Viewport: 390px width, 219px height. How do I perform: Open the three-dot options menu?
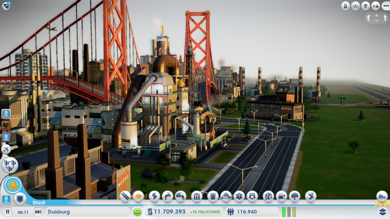click(x=386, y=6)
